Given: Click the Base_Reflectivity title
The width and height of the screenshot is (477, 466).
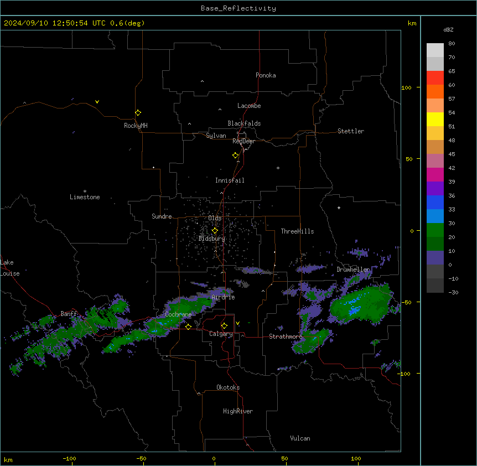Looking at the screenshot, I should pos(239,8).
